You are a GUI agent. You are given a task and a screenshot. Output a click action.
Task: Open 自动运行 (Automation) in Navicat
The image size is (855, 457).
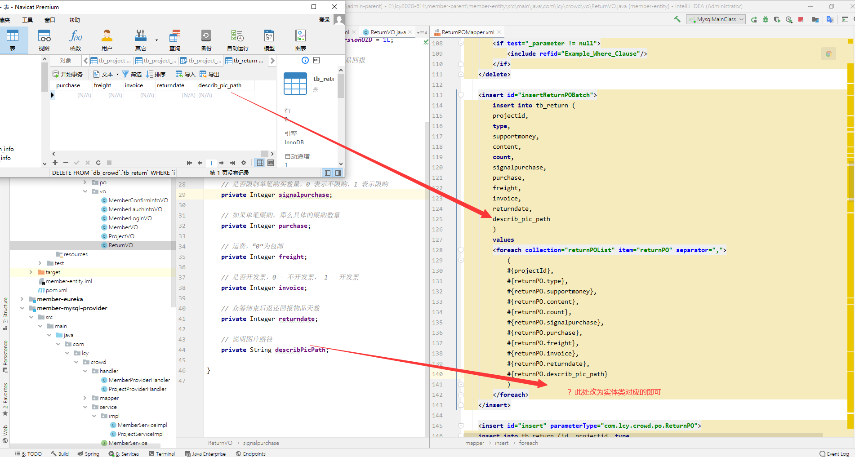tap(237, 40)
